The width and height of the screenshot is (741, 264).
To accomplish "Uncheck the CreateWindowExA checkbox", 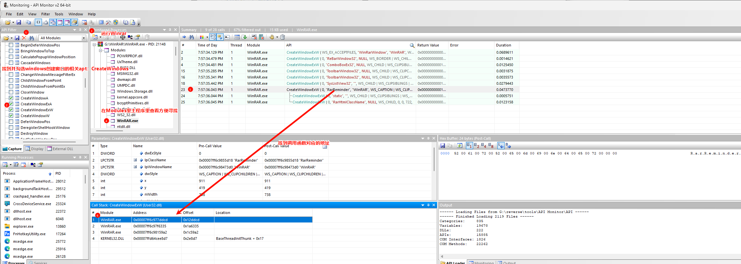I will click(11, 104).
